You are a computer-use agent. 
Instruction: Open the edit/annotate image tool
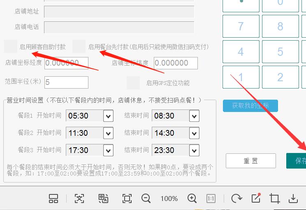coord(256,198)
